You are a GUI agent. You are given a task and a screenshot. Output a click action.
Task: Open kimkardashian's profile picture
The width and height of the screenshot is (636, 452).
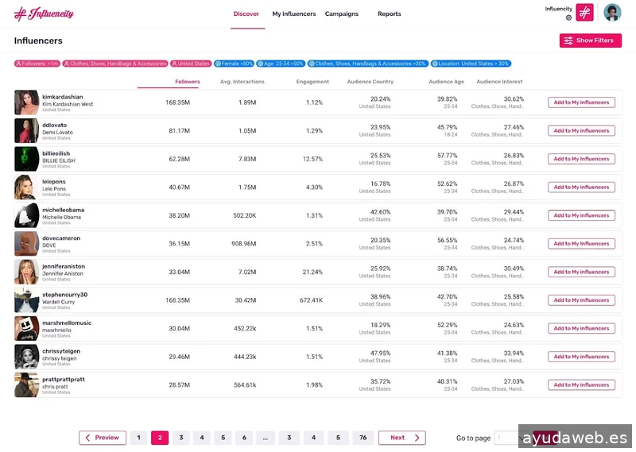(x=26, y=102)
